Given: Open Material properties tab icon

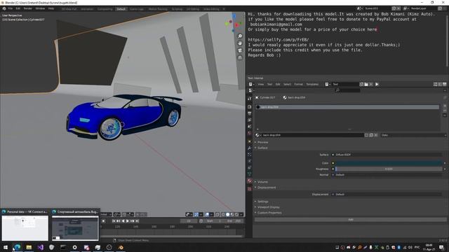Looking at the screenshot, I should [250, 181].
